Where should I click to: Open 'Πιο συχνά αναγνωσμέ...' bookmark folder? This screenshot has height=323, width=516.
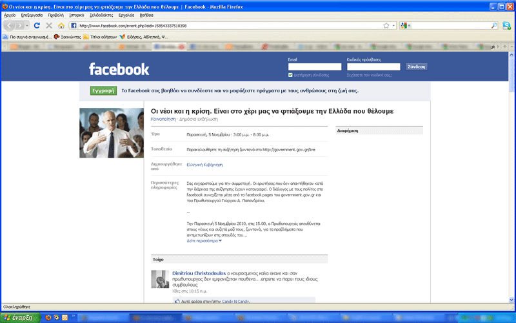[27, 37]
